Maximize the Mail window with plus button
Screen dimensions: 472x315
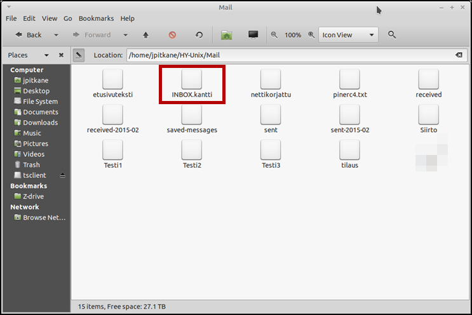click(x=452, y=8)
